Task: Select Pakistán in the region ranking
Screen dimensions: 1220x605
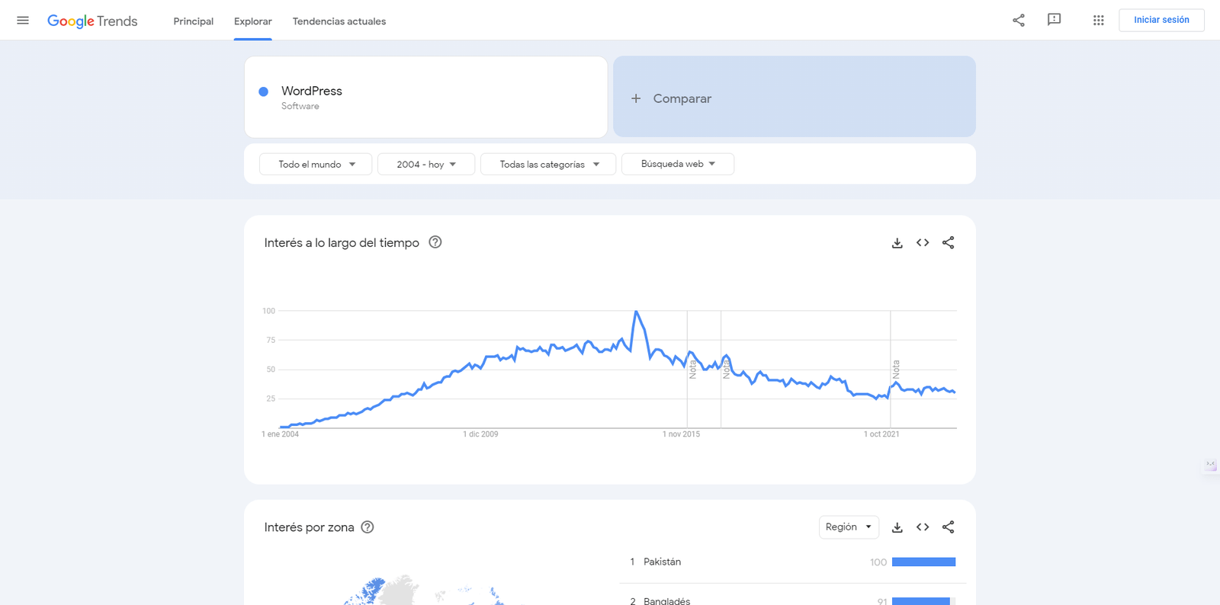Action: (x=662, y=562)
